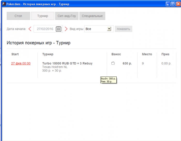Viewport: 181px width, 141px height.
Task: Click tournament name Turbo 15000 RUB GTD + 3 Rebuy
Action: tap(67, 64)
